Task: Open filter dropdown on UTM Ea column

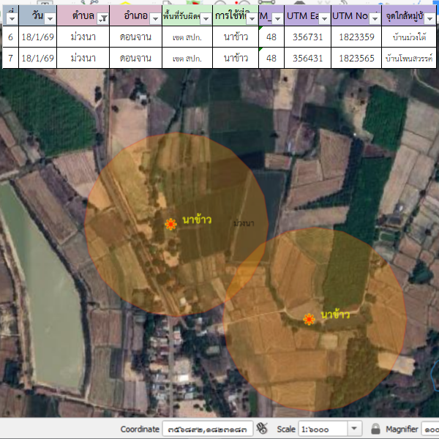Action: tap(323, 18)
